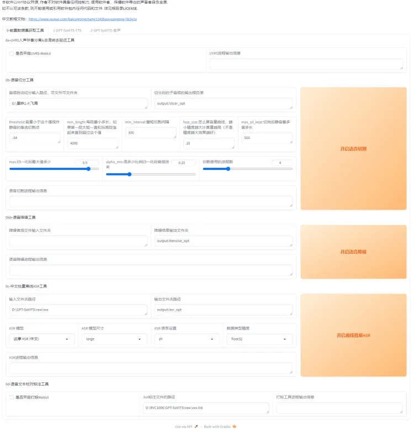414x432 pixels.
Task: Click the max_sil_kept field showing 500
Action: tap(267, 138)
